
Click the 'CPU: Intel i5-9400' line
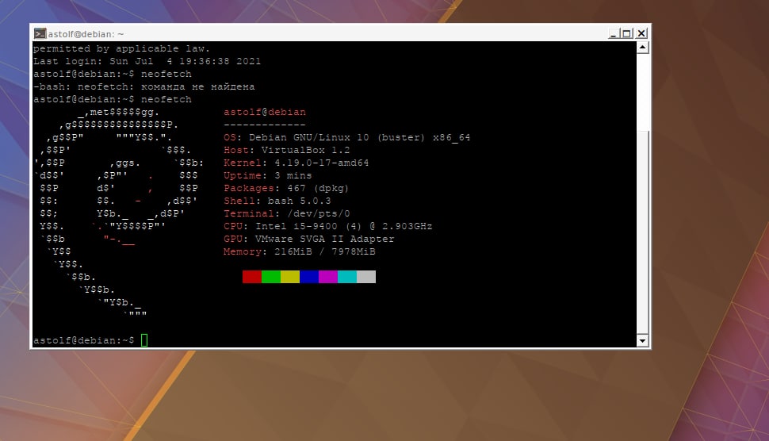(328, 226)
